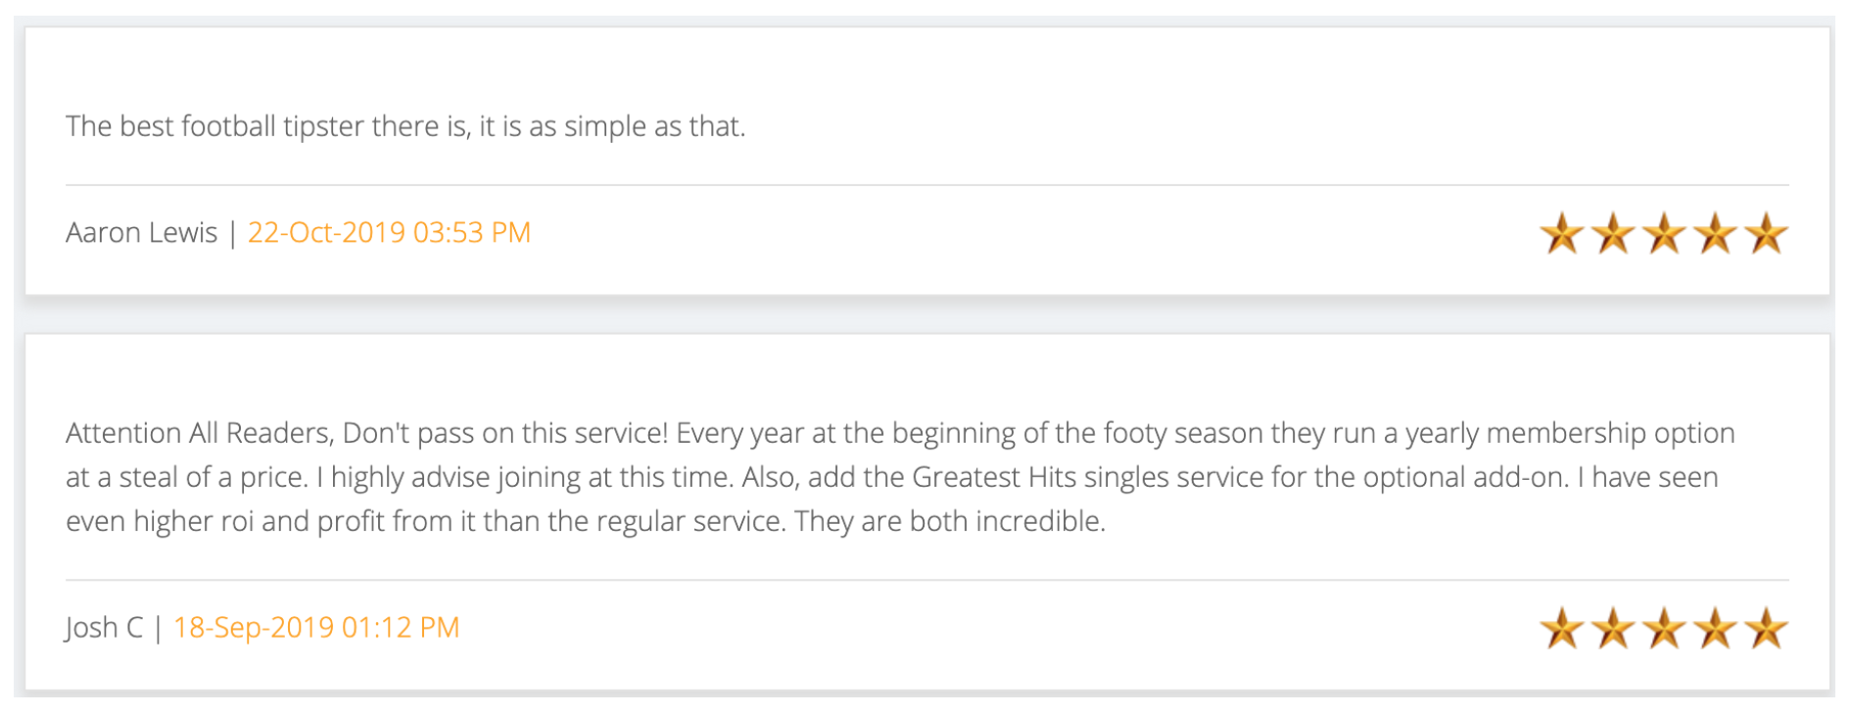
Task: Click first star in Josh C review
Action: (1562, 629)
